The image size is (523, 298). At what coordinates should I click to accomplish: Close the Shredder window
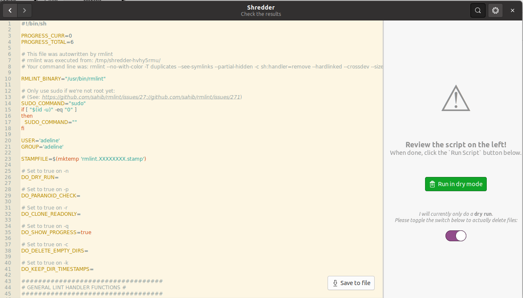tap(513, 10)
